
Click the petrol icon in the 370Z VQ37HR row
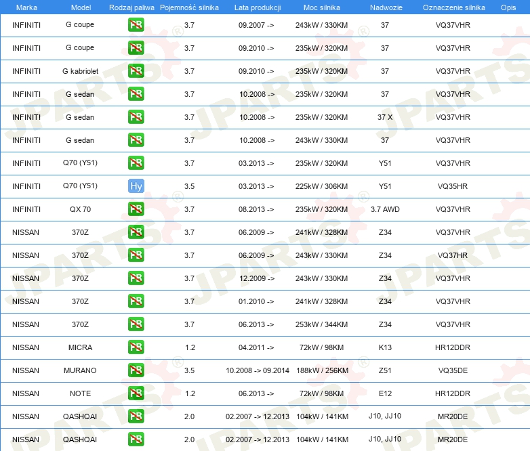pyautogui.click(x=136, y=255)
